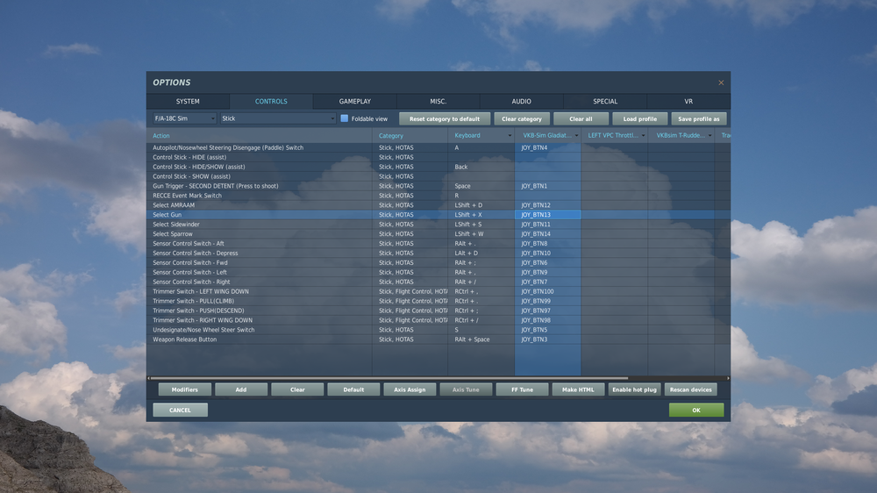This screenshot has height=493, width=877.
Task: Toggle the Foldable view checkbox
Action: click(345, 118)
